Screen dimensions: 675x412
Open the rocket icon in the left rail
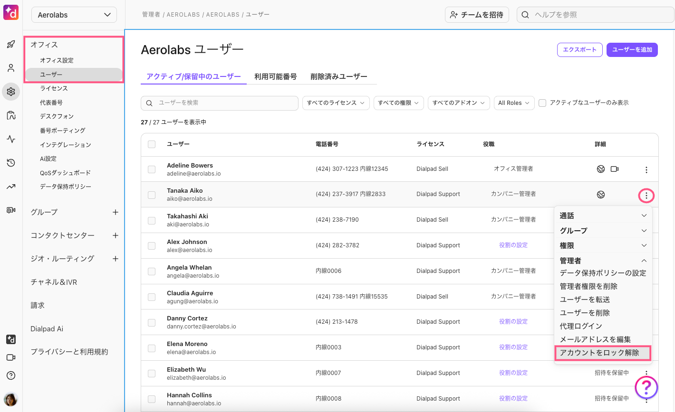click(11, 44)
